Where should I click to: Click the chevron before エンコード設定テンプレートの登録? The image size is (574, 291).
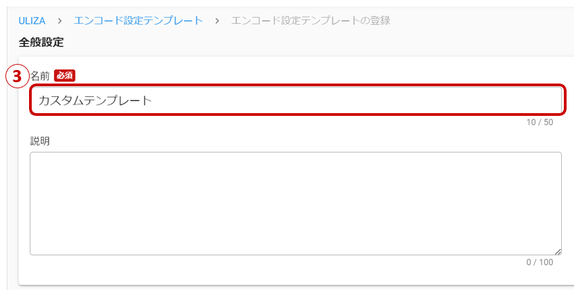click(x=217, y=20)
